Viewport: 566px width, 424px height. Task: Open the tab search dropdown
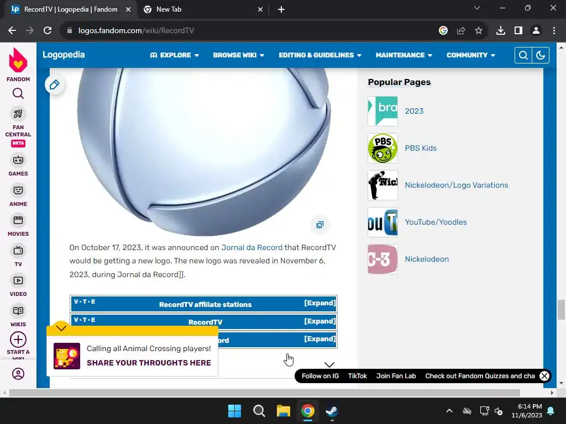477,8
